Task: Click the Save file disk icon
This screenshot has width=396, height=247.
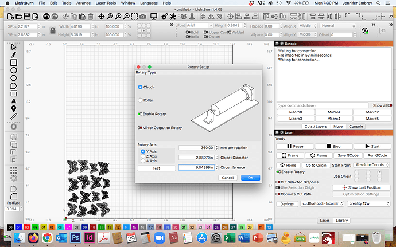Action: (x=27, y=17)
